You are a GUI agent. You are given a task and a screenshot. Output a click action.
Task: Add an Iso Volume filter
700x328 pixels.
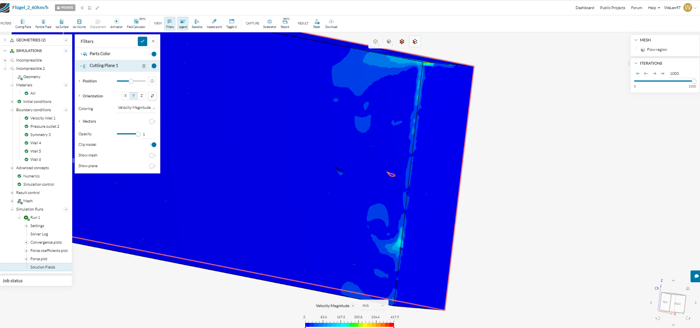79,24
